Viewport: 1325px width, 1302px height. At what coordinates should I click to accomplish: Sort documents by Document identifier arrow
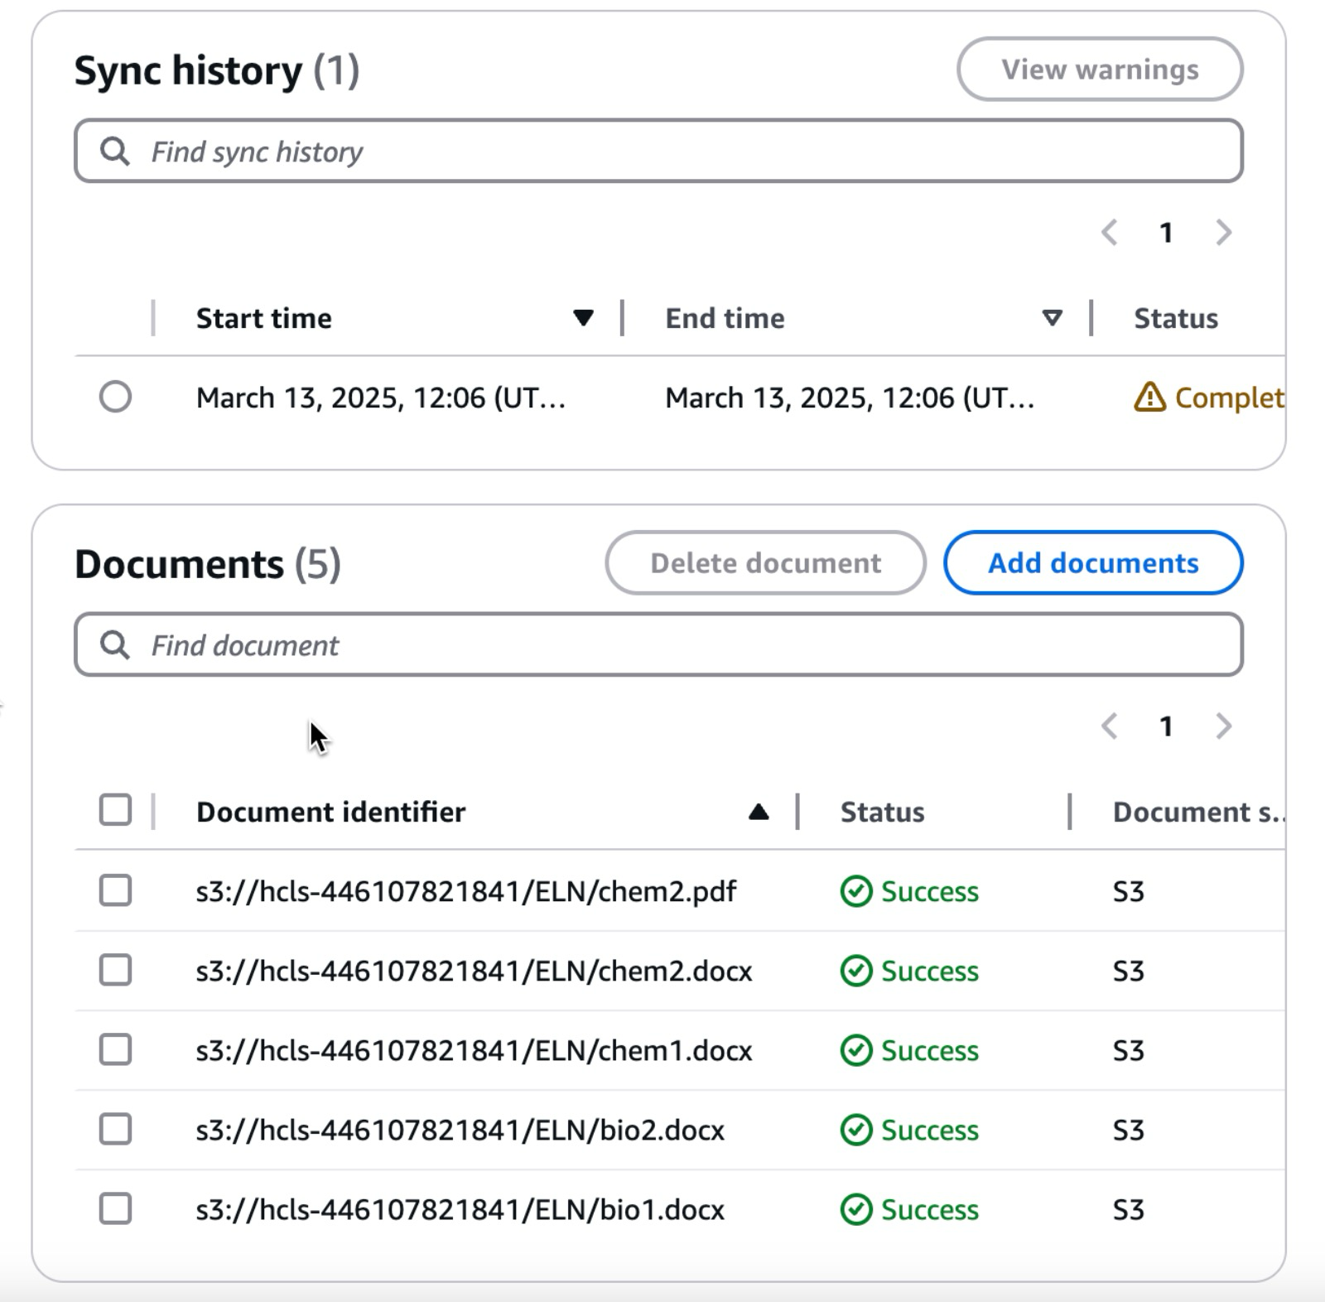pyautogui.click(x=758, y=813)
